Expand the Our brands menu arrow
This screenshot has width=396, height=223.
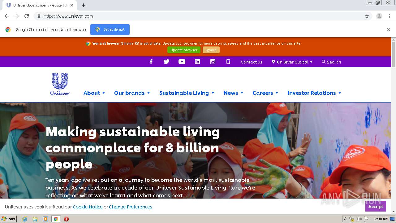(x=148, y=93)
